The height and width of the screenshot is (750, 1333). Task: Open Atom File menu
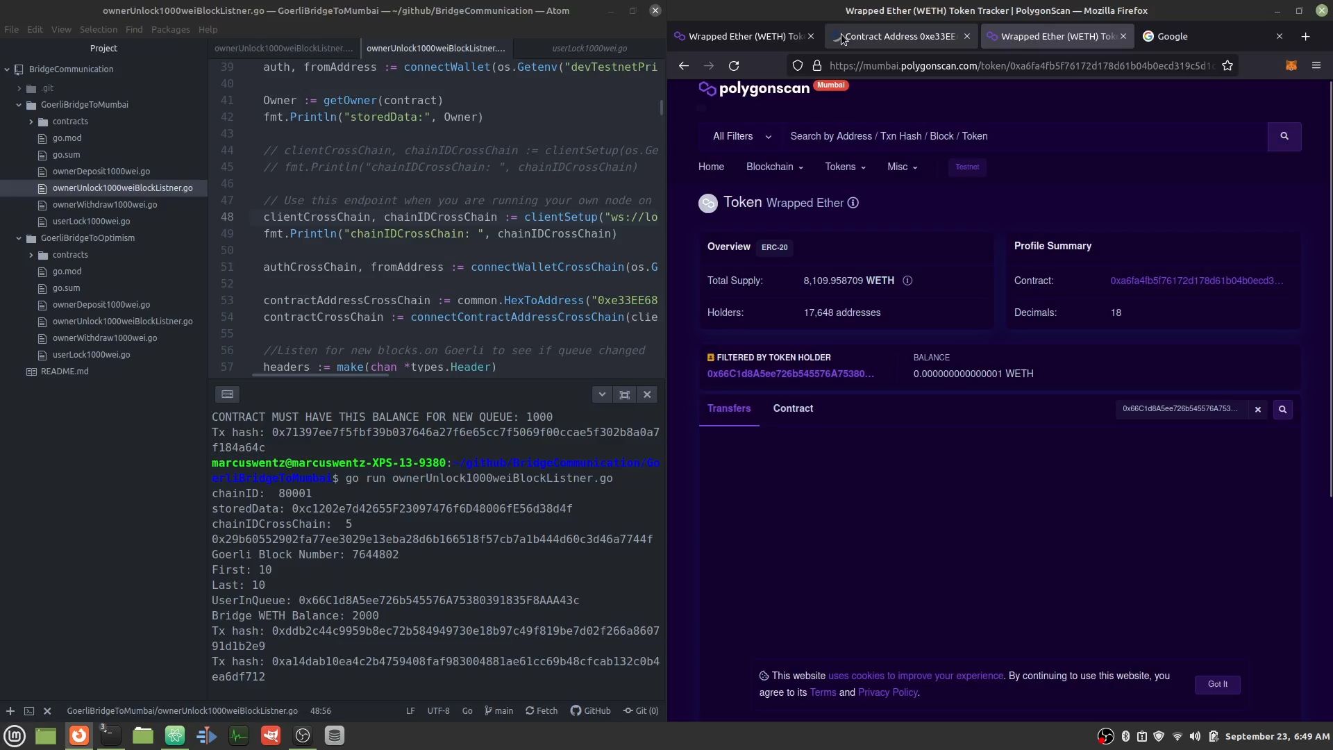click(11, 29)
